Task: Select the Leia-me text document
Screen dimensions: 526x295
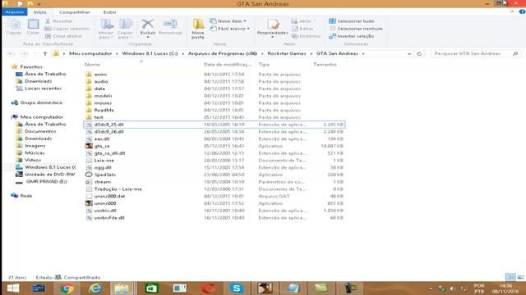Action: 104,161
